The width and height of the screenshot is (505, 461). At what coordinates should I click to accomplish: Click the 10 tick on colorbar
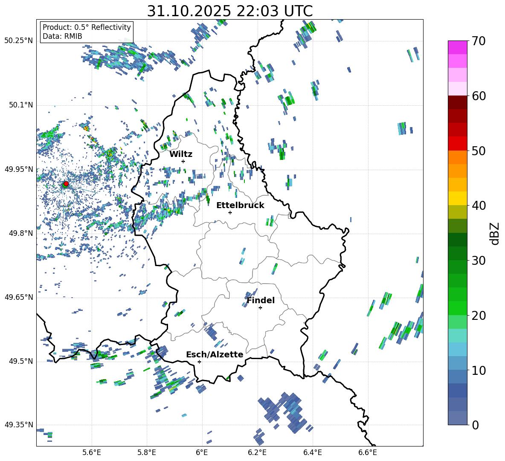[x=479, y=370]
